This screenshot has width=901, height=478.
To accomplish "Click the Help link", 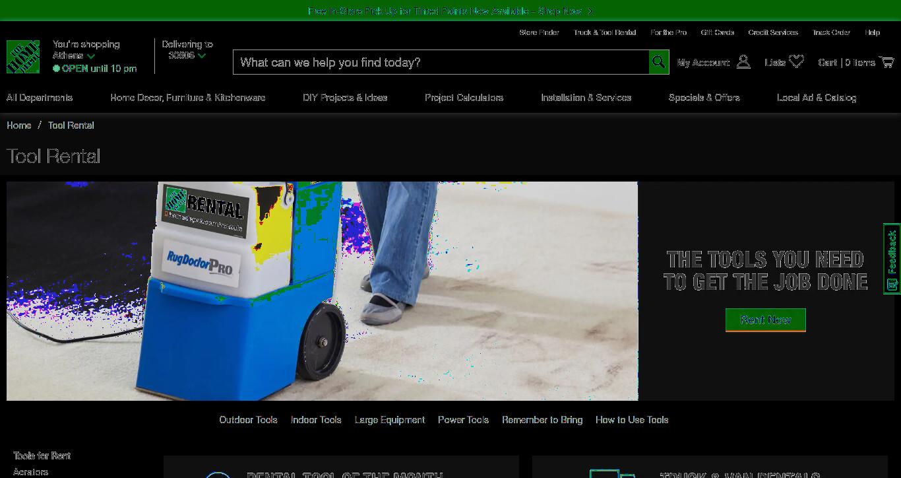I will (872, 32).
